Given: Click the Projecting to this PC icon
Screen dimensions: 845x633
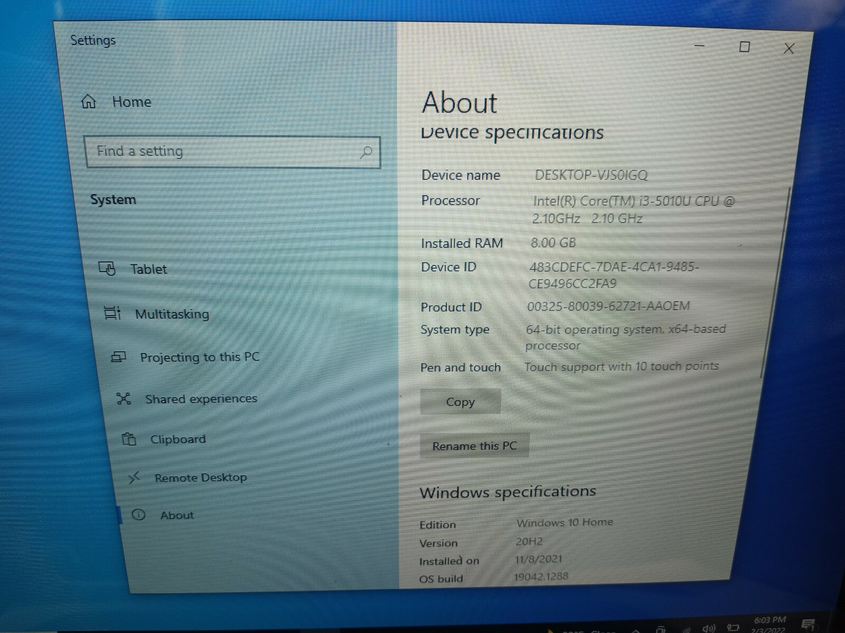Looking at the screenshot, I should click(x=119, y=357).
